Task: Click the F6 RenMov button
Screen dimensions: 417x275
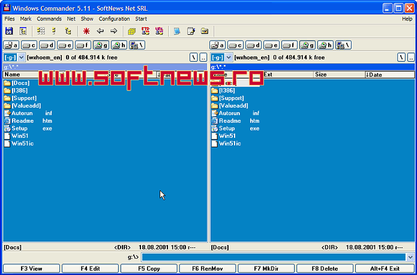Action: tap(208, 268)
